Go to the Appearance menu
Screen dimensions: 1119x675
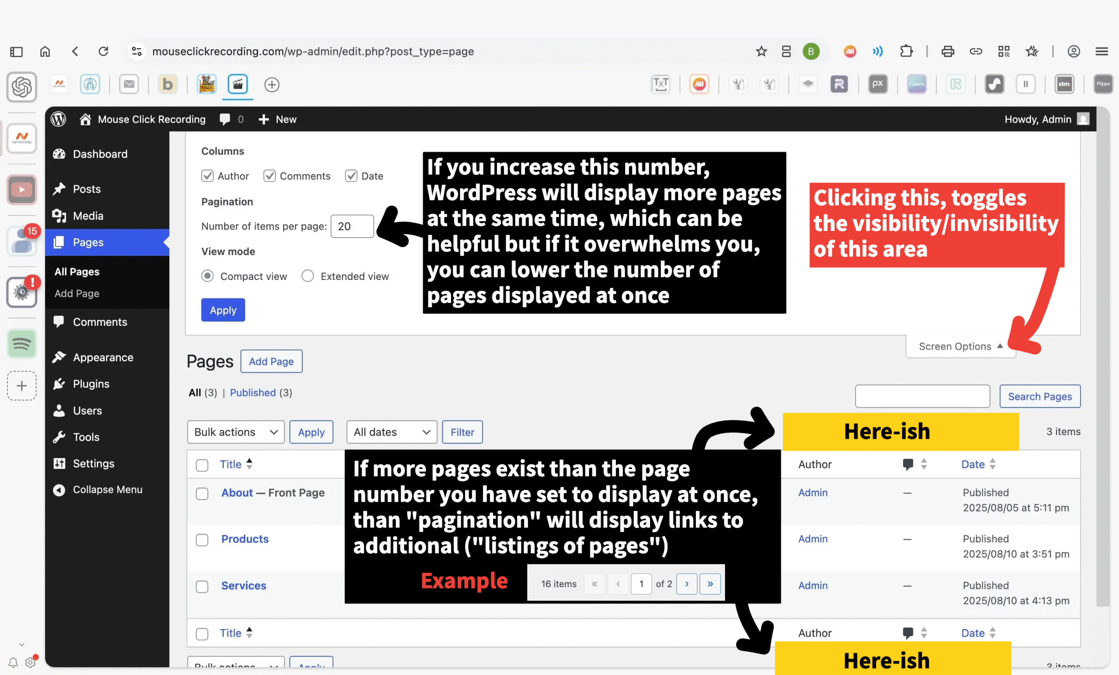103,357
